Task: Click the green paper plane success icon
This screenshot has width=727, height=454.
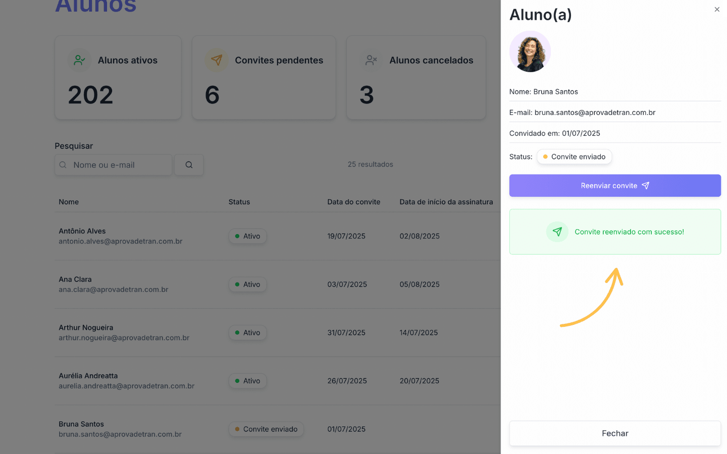Action: (x=557, y=232)
